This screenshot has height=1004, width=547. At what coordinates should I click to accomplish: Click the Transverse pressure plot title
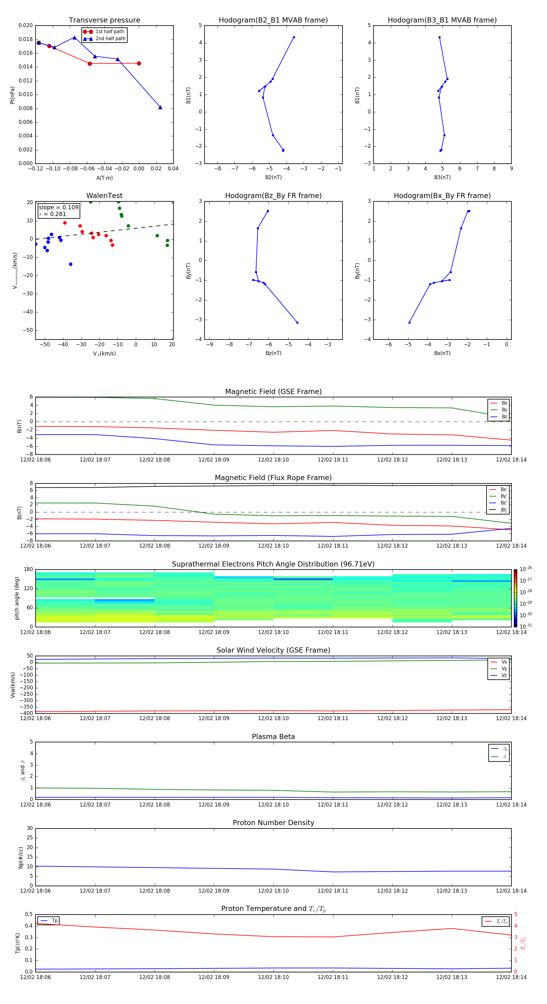coord(104,20)
